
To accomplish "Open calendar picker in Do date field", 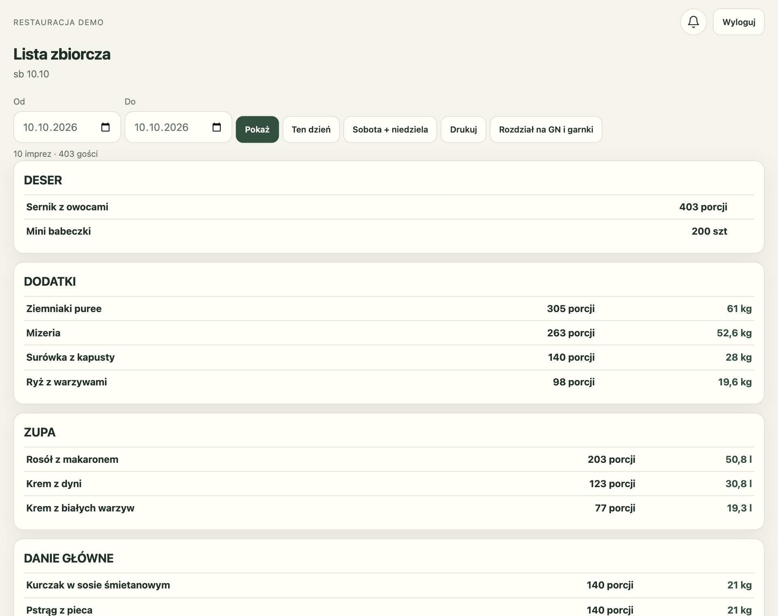I will tap(217, 127).
